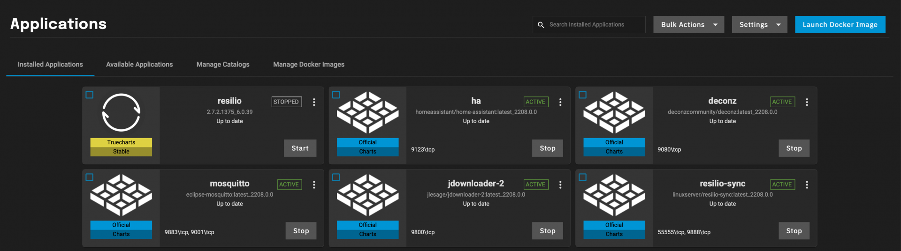Image resolution: width=901 pixels, height=251 pixels.
Task: Click the Applications page heading
Action: (58, 24)
